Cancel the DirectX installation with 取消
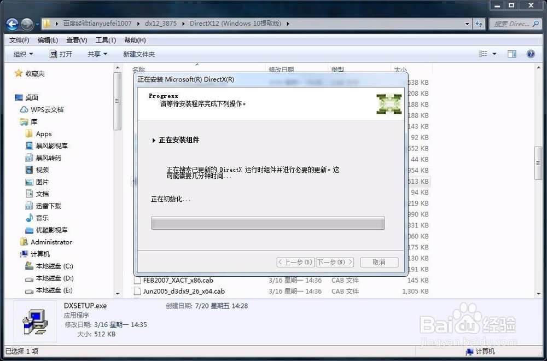 click(x=379, y=262)
